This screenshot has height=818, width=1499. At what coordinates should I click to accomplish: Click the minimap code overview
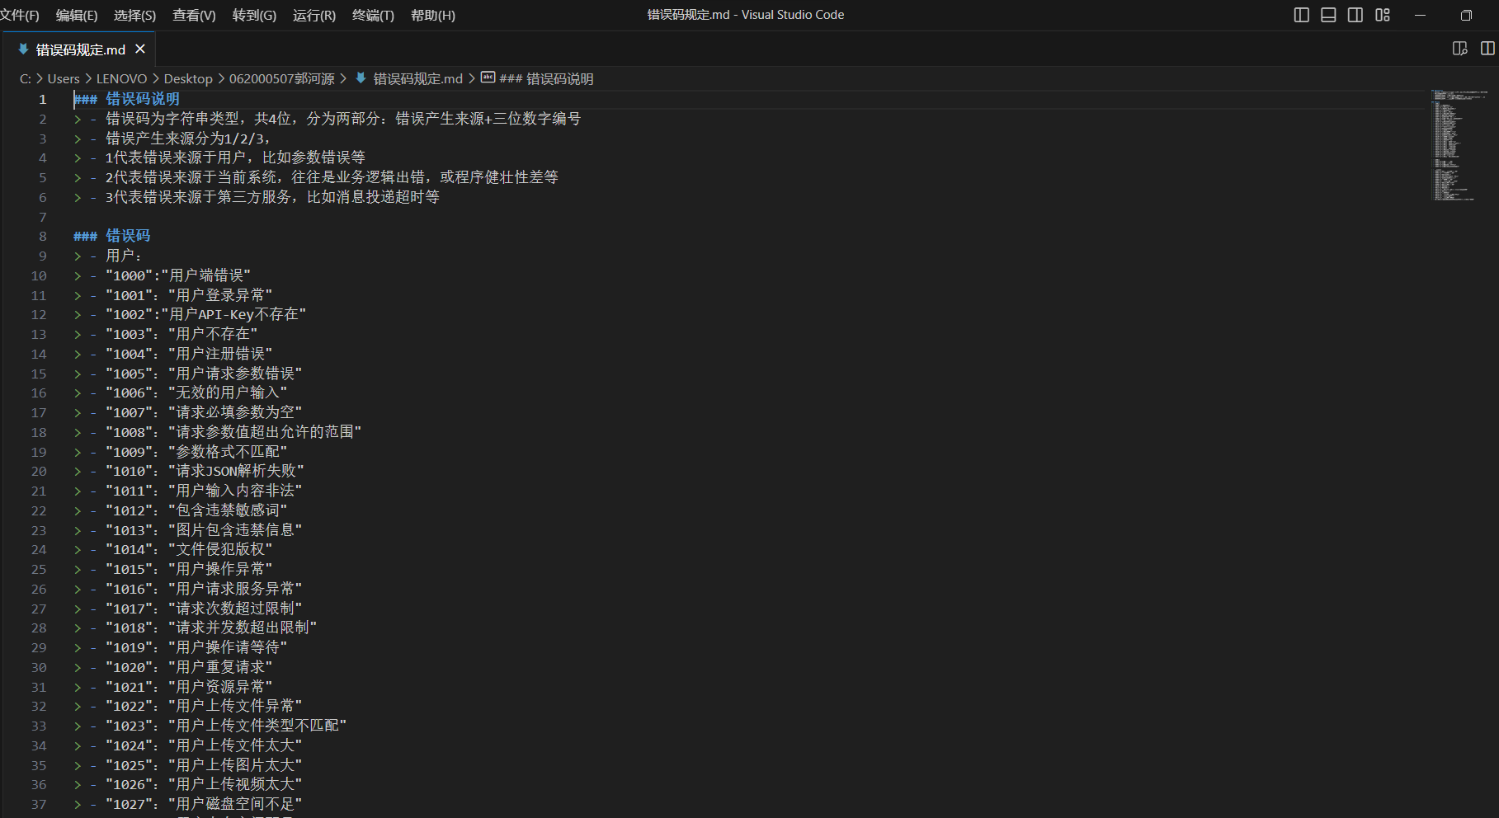1459,145
